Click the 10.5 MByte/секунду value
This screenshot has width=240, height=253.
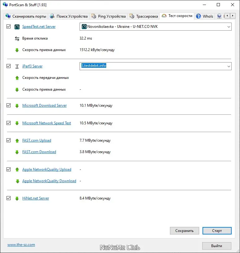tap(96, 123)
